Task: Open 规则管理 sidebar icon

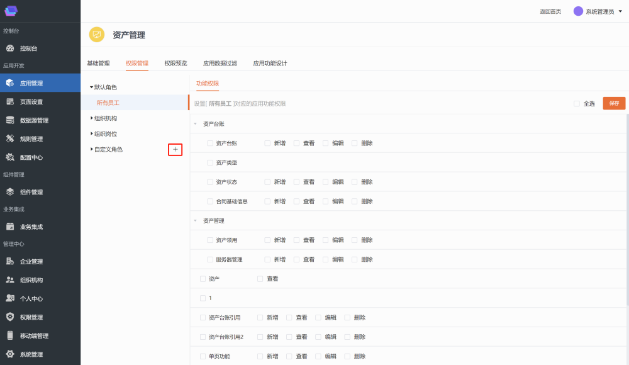Action: point(10,138)
